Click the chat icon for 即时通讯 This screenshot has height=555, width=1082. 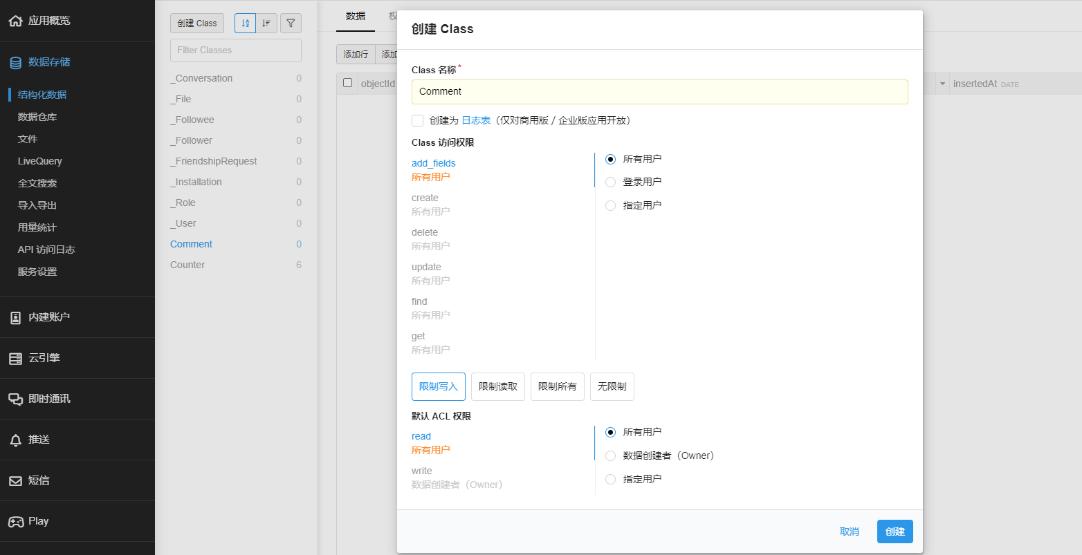(x=15, y=399)
